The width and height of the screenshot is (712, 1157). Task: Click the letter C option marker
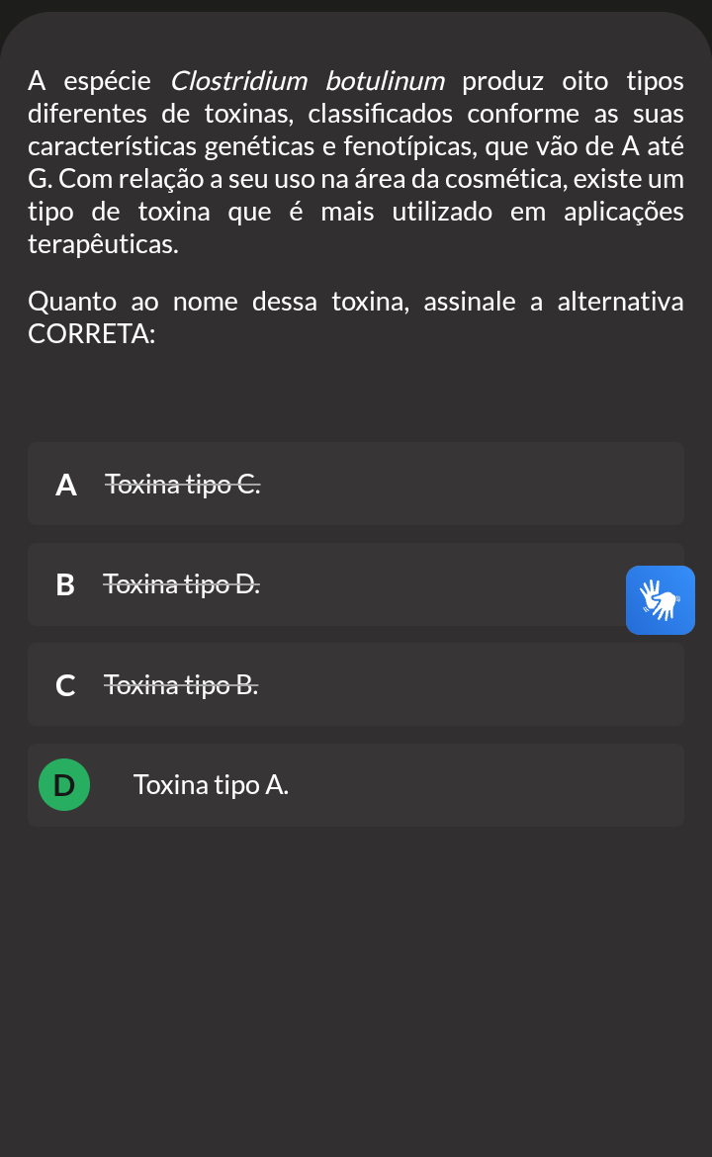[x=65, y=684]
